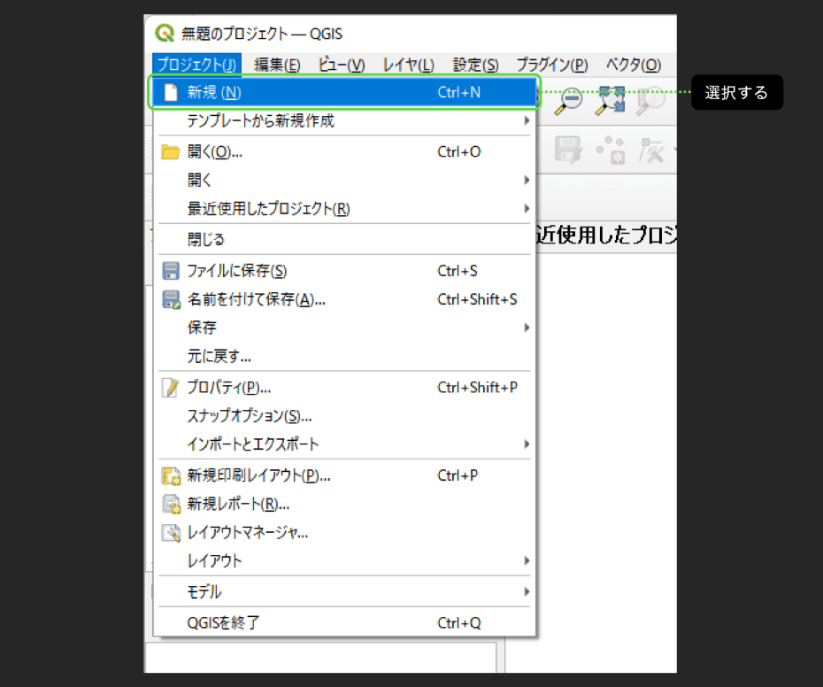Select 新規 (N) menu entry
This screenshot has width=823, height=687.
(x=344, y=92)
